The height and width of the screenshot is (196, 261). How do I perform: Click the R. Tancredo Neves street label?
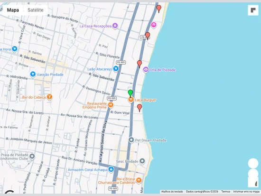pos(30,24)
